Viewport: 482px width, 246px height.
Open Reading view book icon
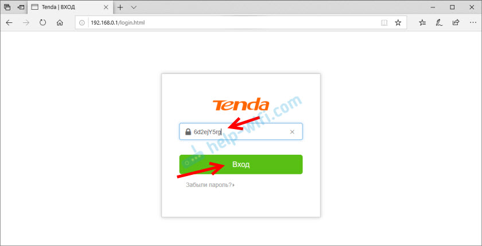click(384, 22)
